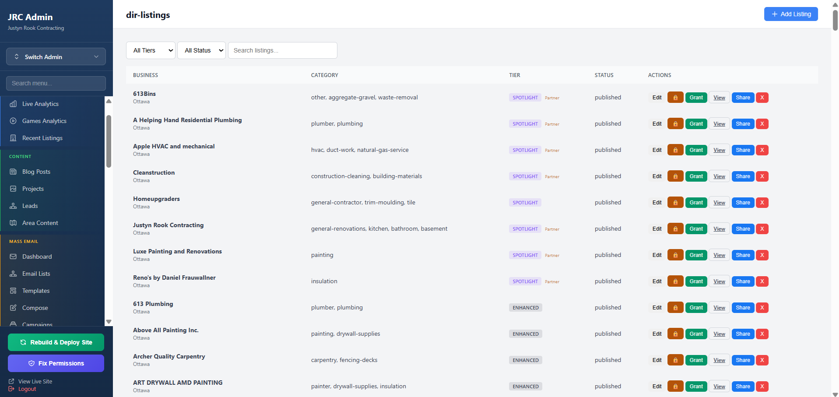The image size is (839, 397).
Task: Open the Switch Admin selector
Action: pyautogui.click(x=56, y=56)
